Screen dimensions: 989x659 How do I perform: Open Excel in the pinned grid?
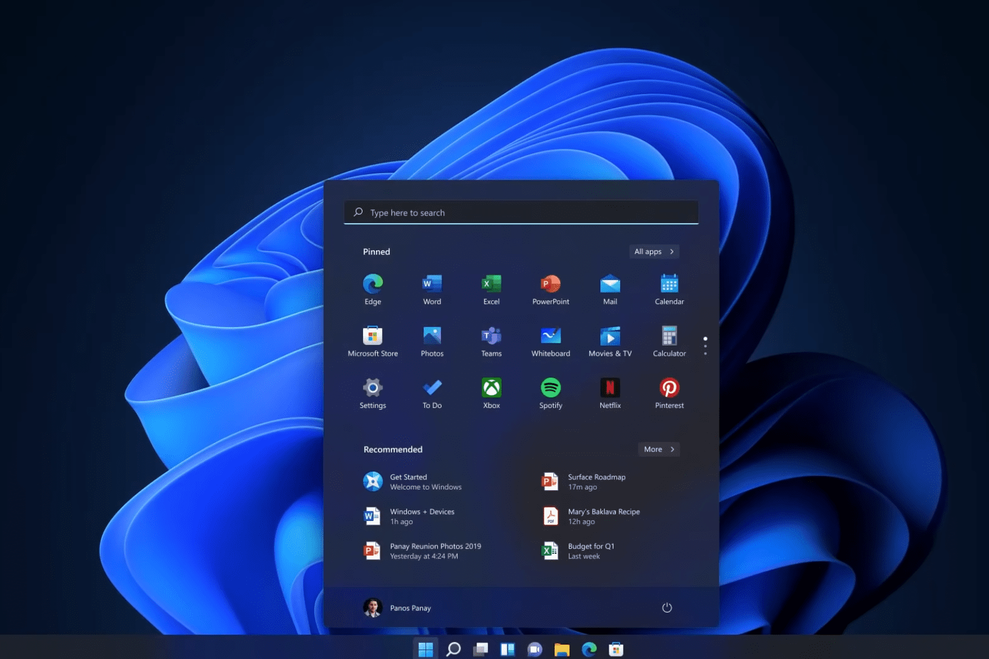pyautogui.click(x=492, y=290)
